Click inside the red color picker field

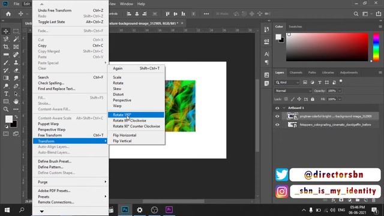327,47
